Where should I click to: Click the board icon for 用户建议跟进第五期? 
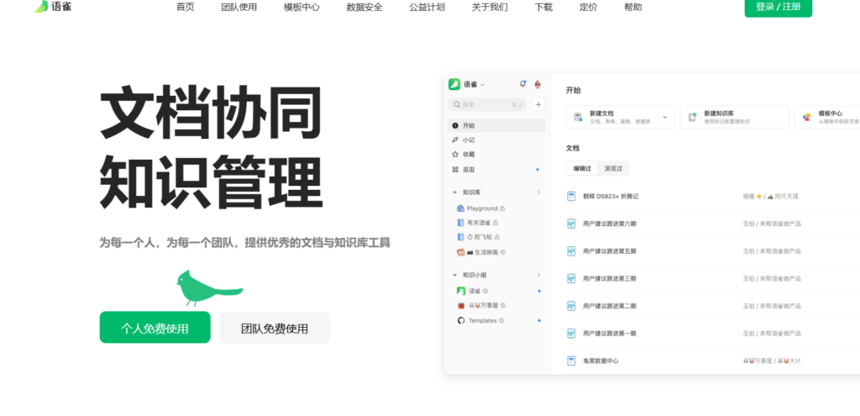tap(571, 250)
